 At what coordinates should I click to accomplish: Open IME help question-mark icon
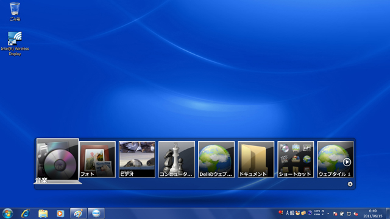310,213
